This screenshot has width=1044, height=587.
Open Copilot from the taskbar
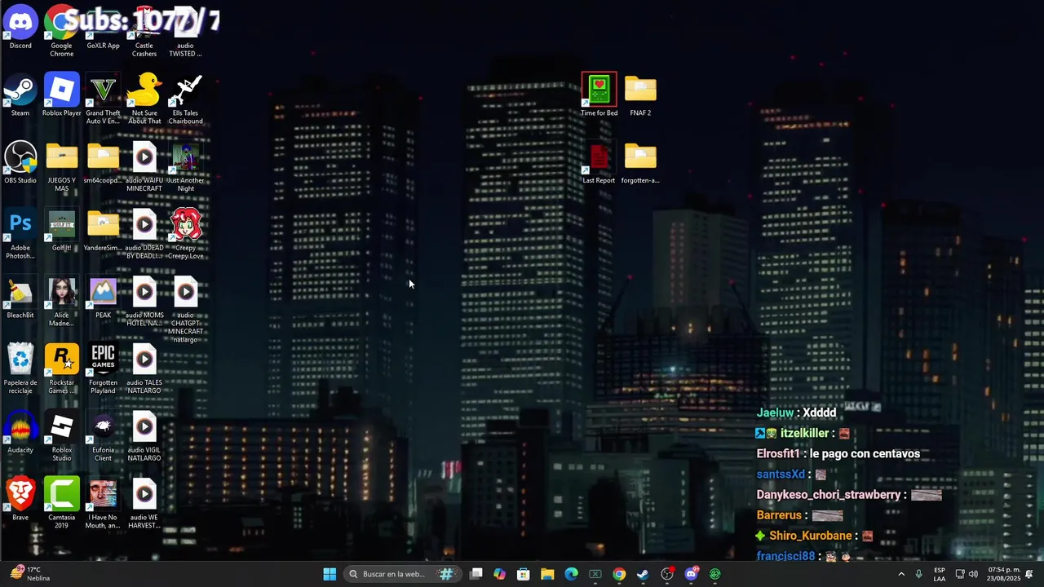point(500,574)
